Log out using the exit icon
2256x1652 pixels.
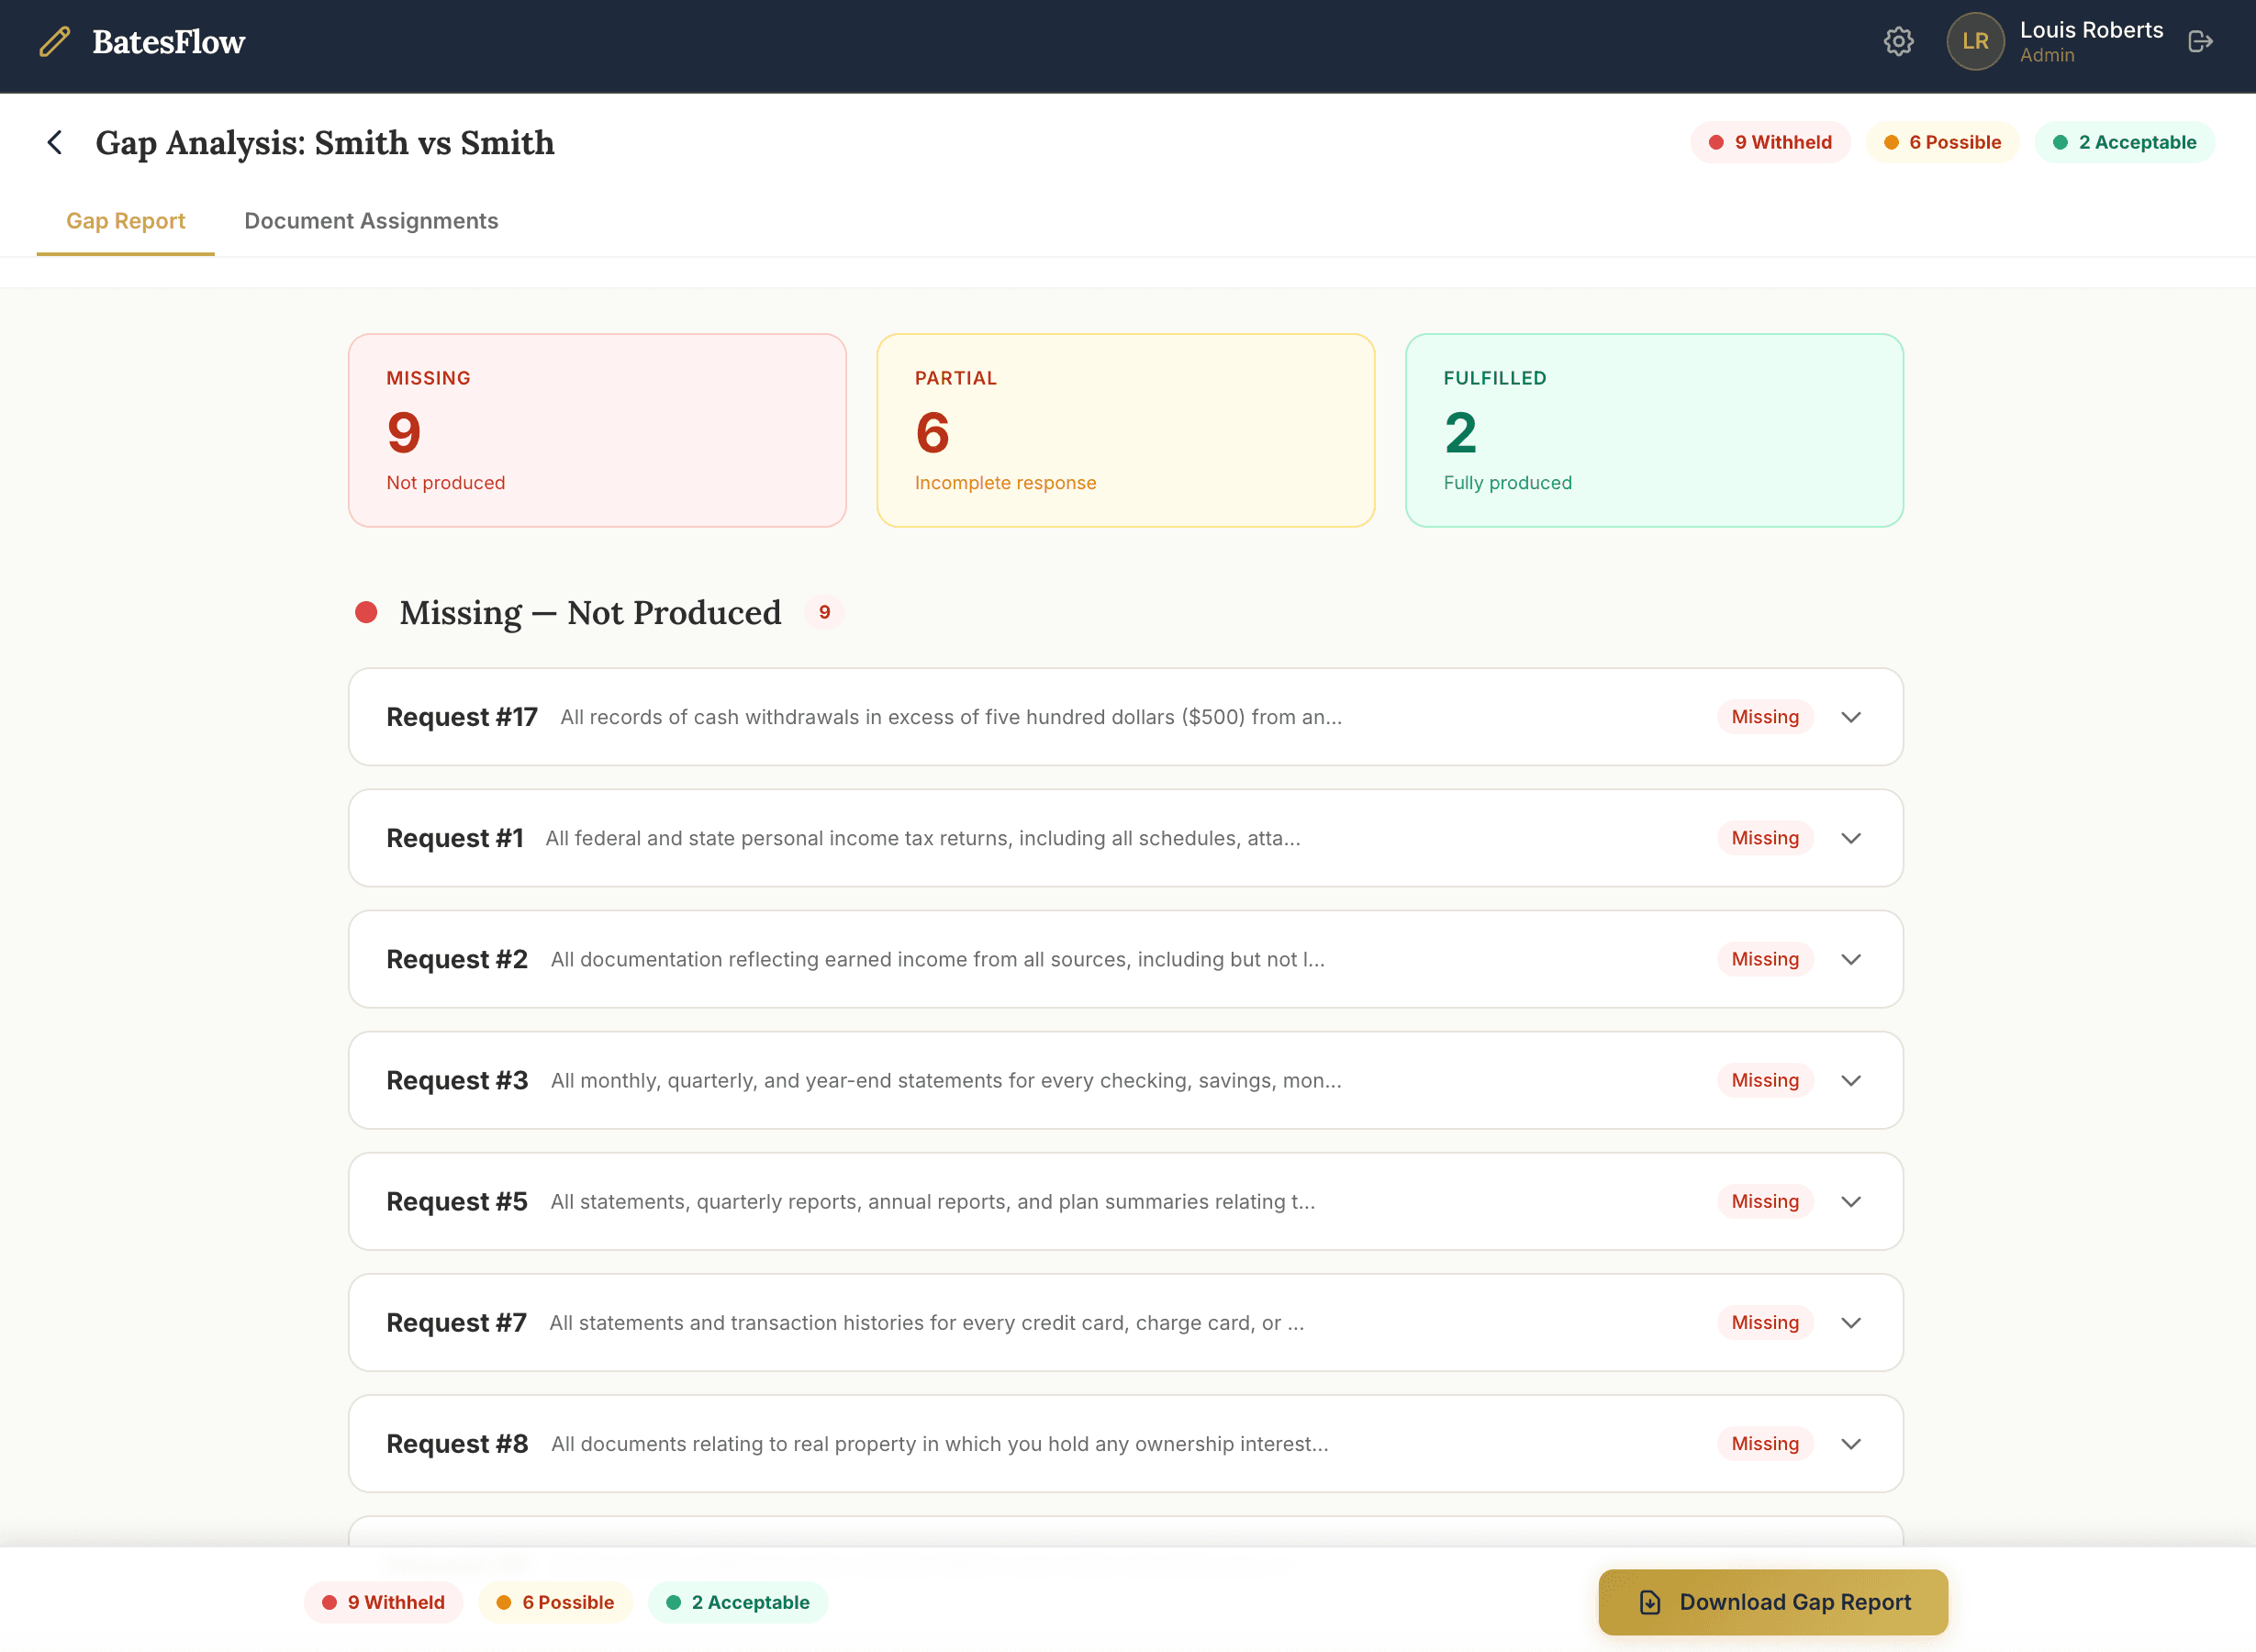click(2200, 41)
